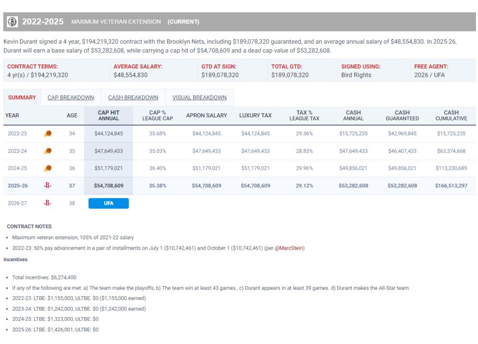Click the Cash Guaranteed column header
This screenshot has height=344, width=478.
[x=402, y=115]
